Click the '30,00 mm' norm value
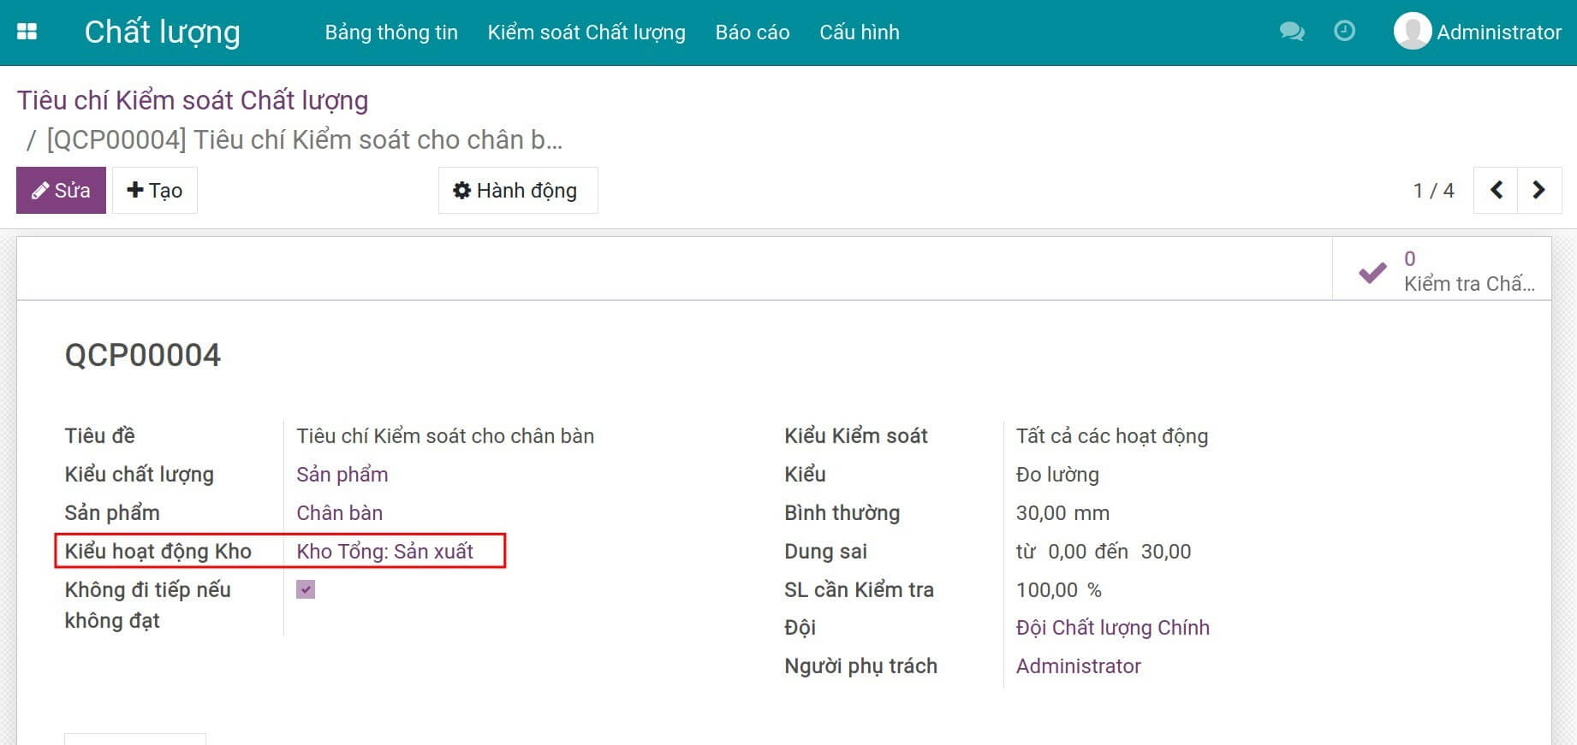Screen dimensions: 1577x745 pyautogui.click(x=1062, y=513)
